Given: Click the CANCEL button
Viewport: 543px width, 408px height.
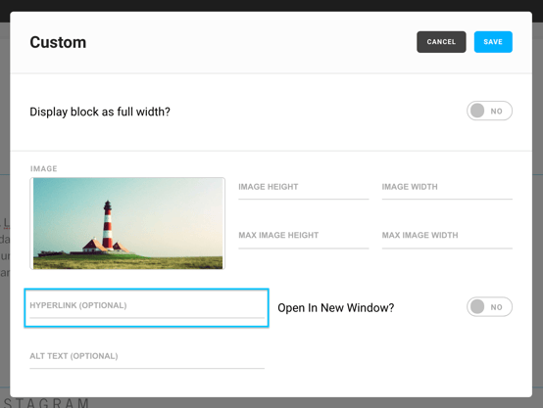Looking at the screenshot, I should (x=441, y=42).
